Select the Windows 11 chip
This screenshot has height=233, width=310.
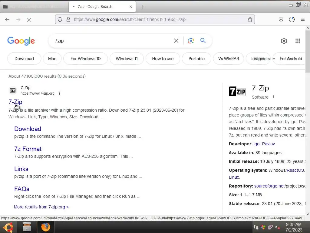pos(127,59)
